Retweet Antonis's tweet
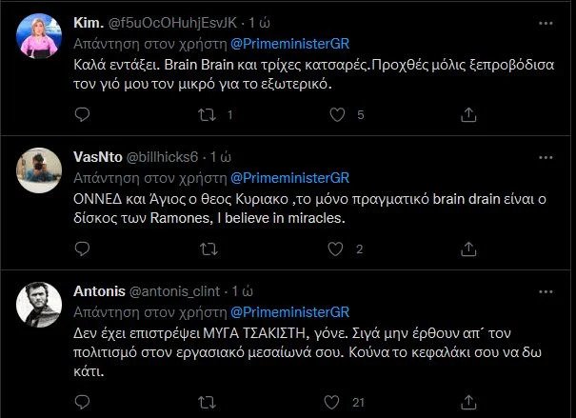This screenshot has height=418, width=576. tap(204, 403)
